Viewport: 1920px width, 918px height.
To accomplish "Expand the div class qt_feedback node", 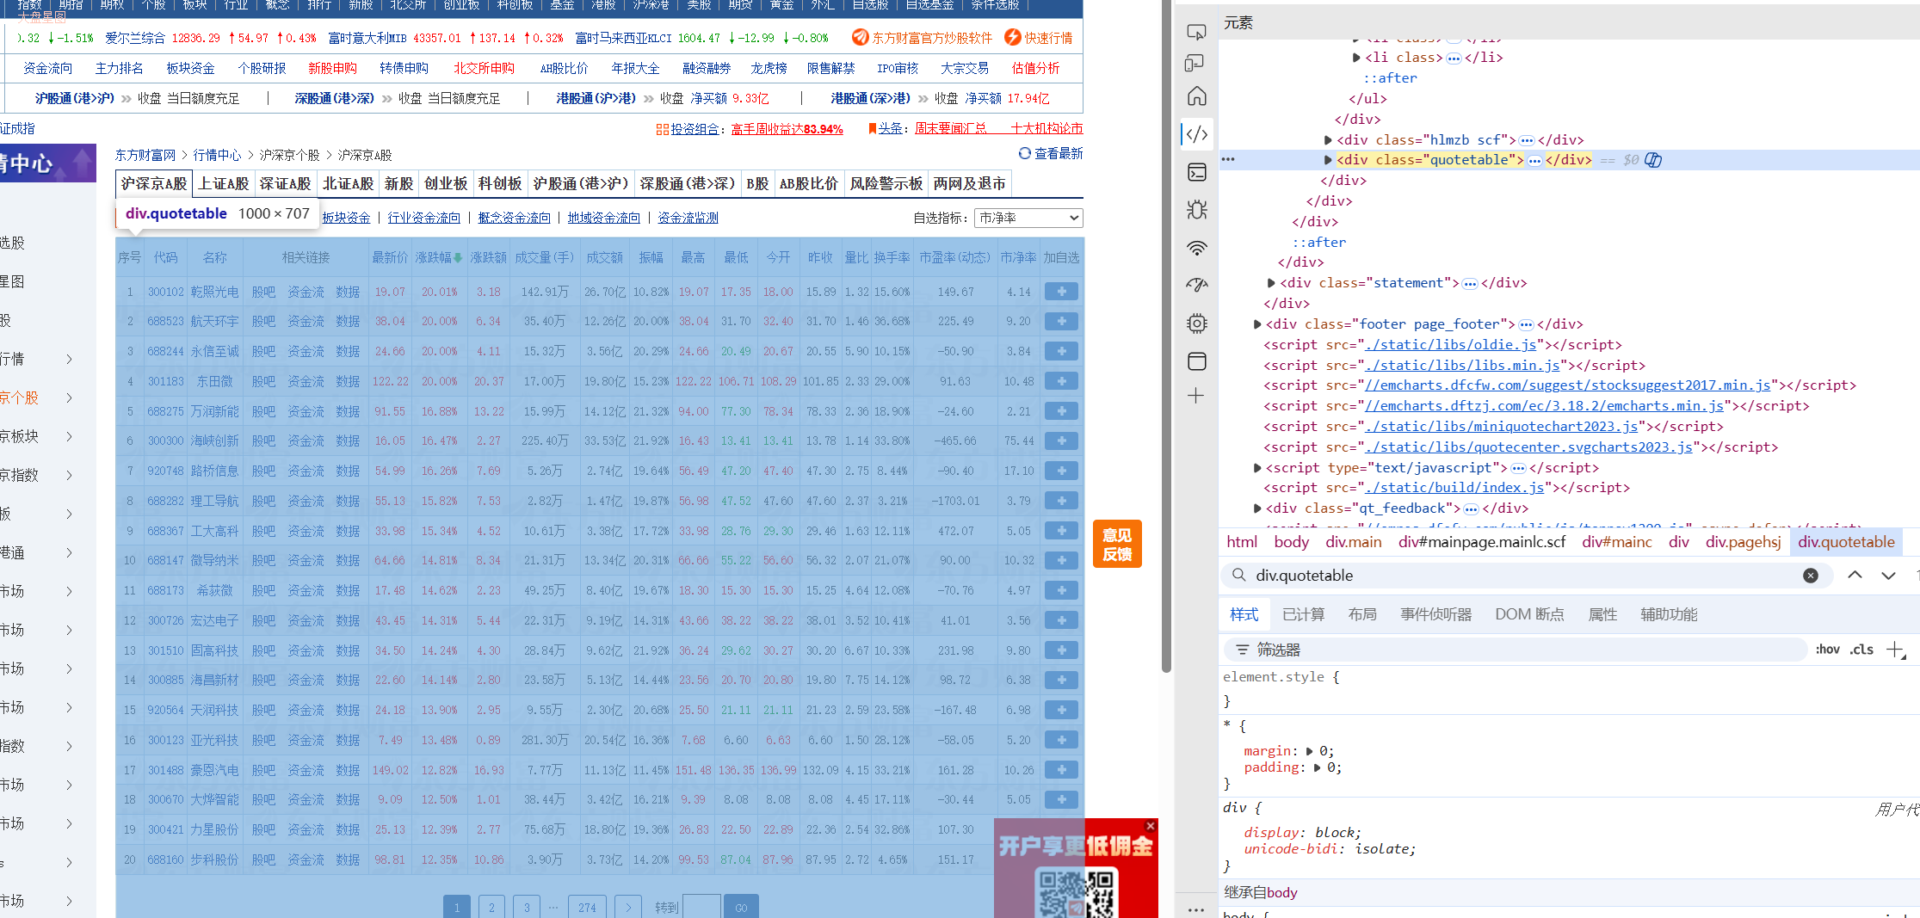I will 1257,508.
